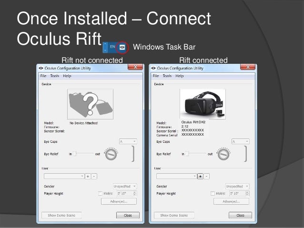Click the eye relief dial icon in the right window

tap(223, 154)
